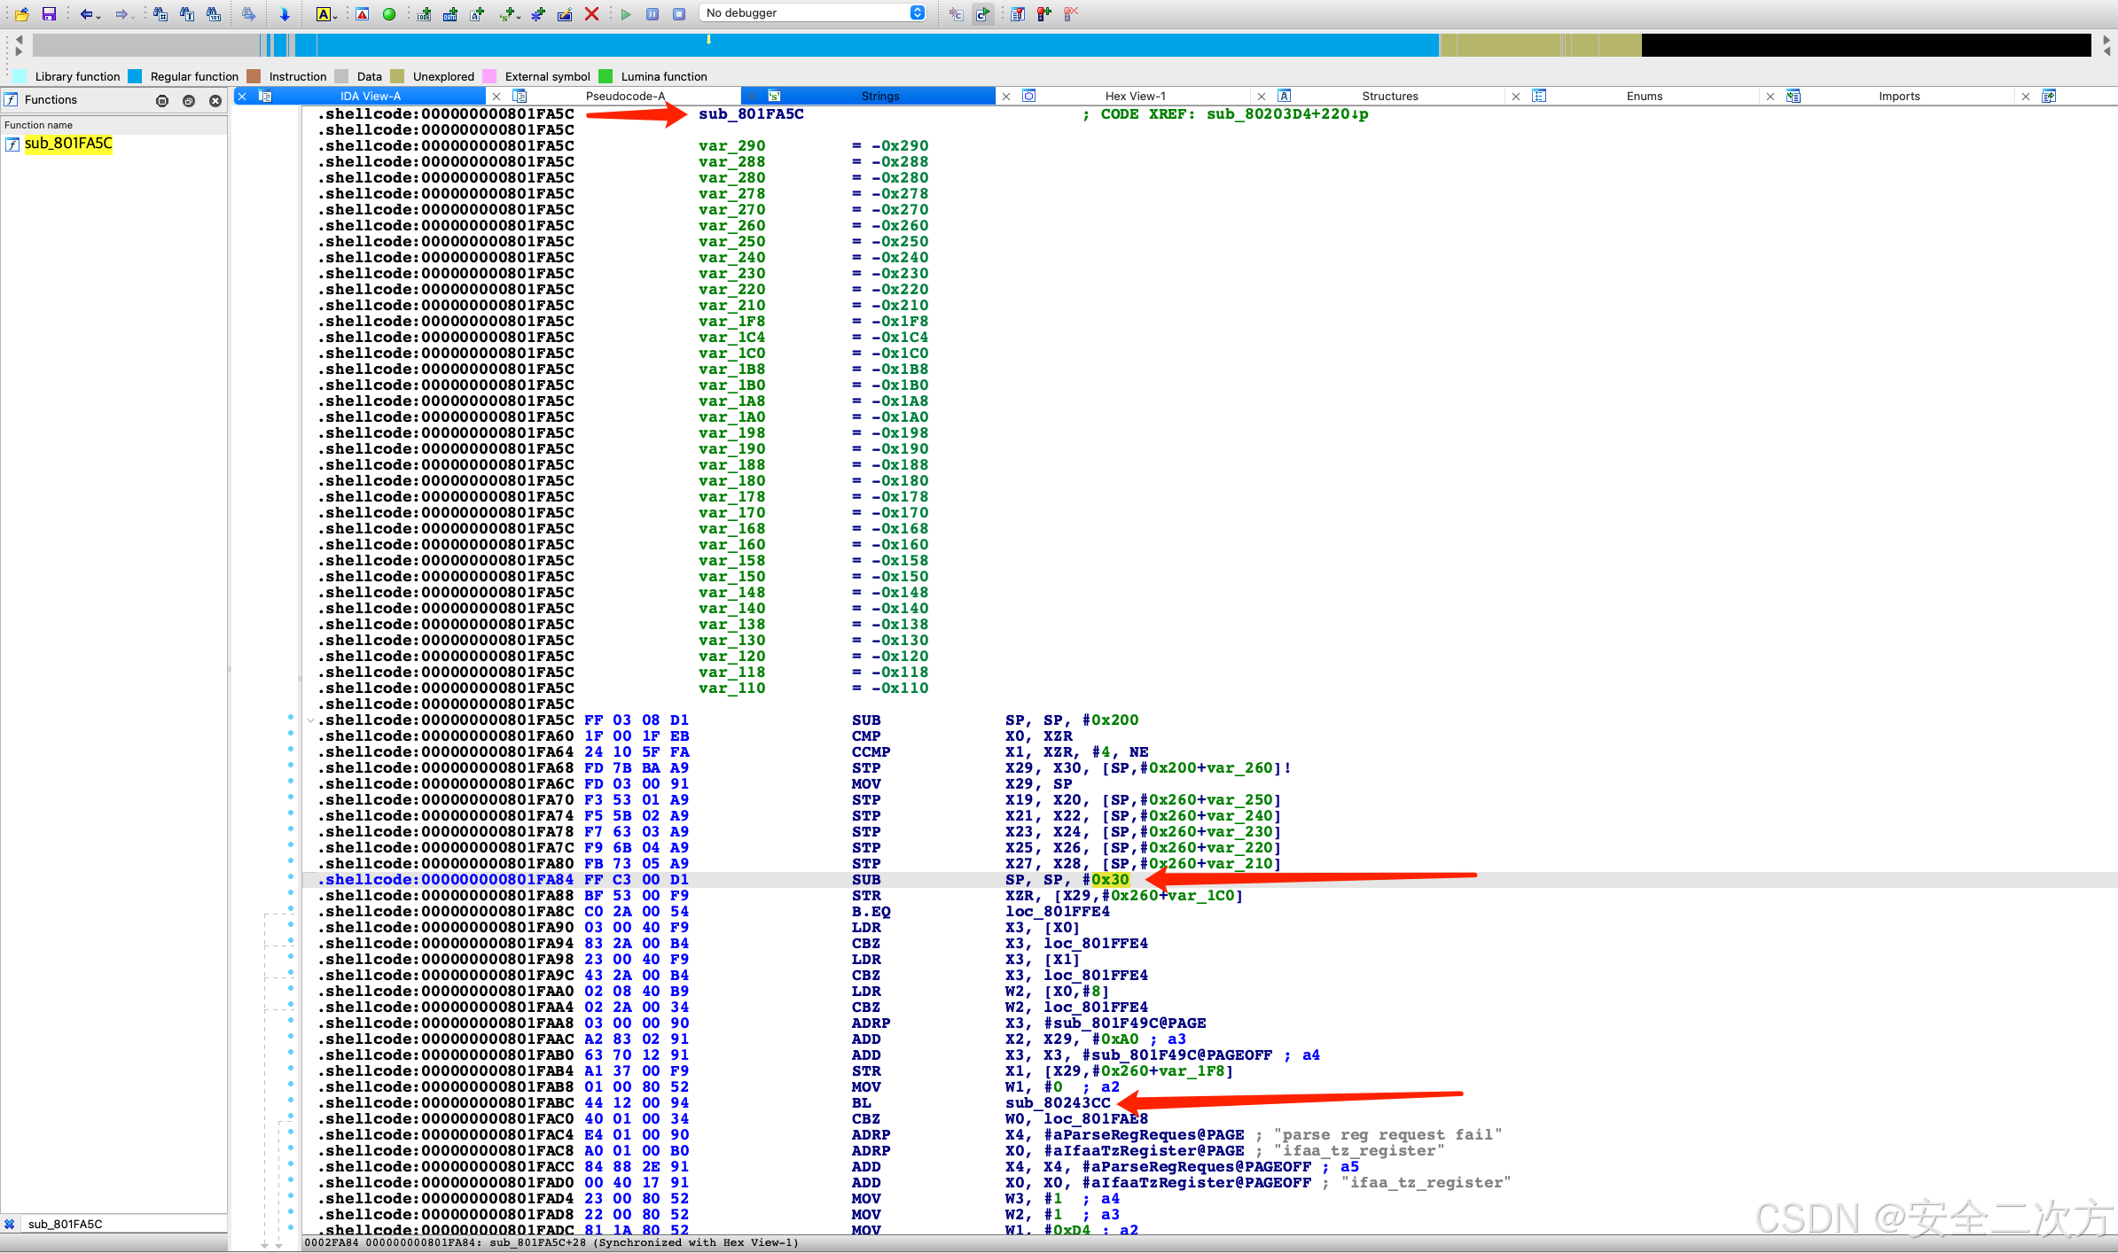Viewport: 2118px width, 1253px height.
Task: Open the No debugger dropdown
Action: [812, 12]
